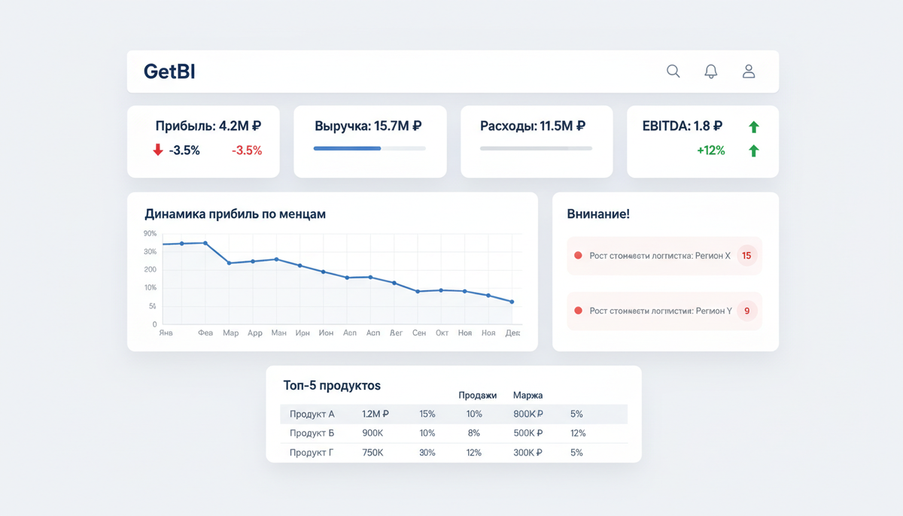Viewport: 903px width, 516px height.
Task: Click the search magnifier icon
Action: click(x=673, y=71)
